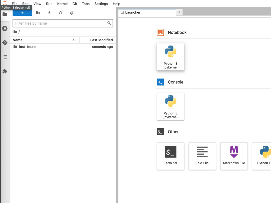Create a new Markdown File
Viewport: 271px width, 203px height.
pos(234,156)
